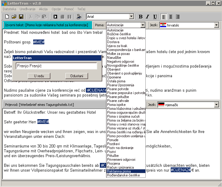Select Pisana Upozorenja entry
The height and width of the screenshot is (187, 222).
tap(126, 85)
